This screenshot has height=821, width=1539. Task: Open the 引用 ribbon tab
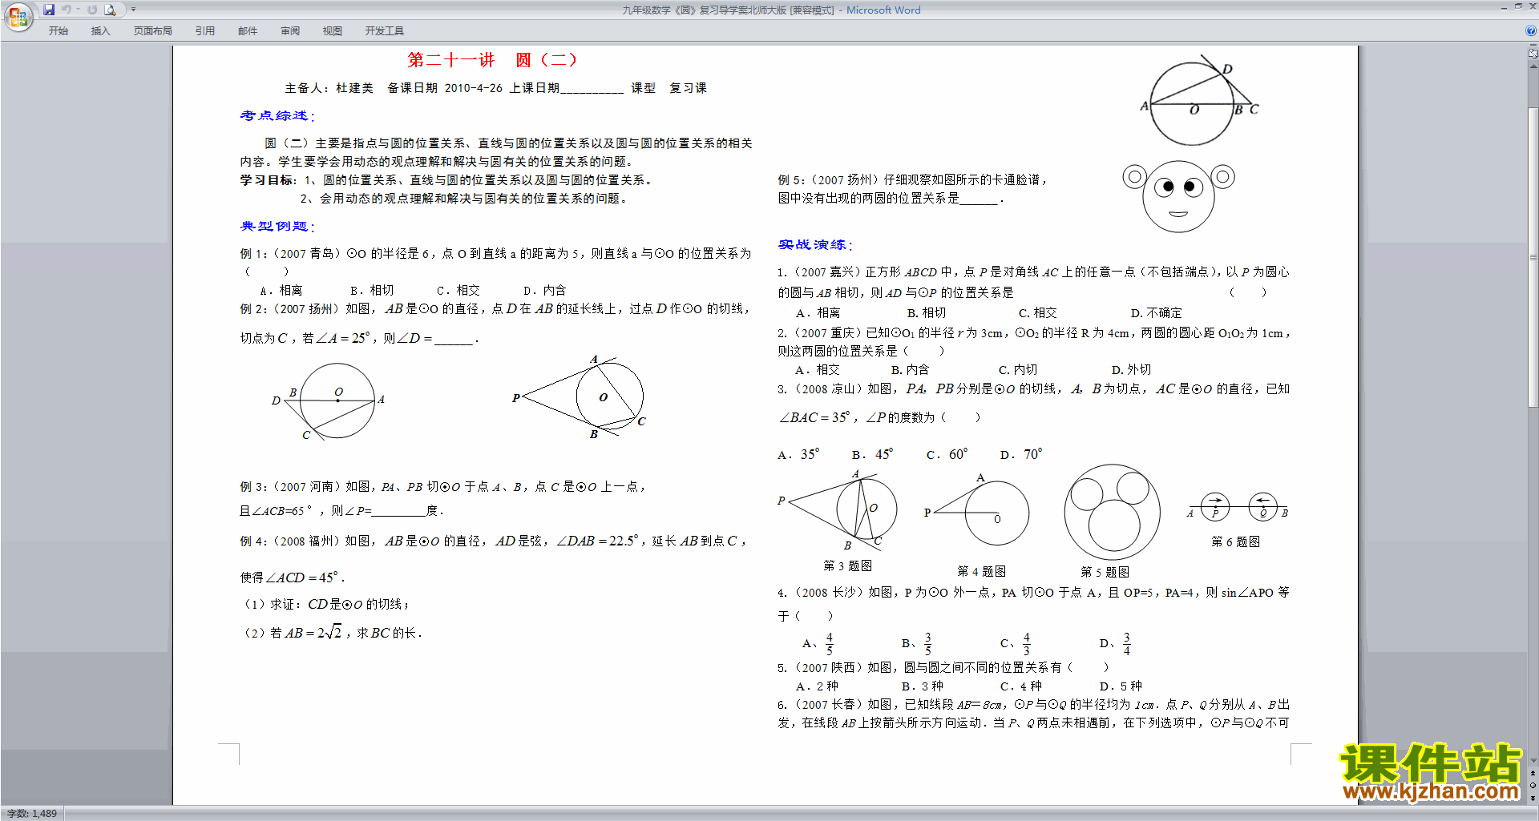205,31
